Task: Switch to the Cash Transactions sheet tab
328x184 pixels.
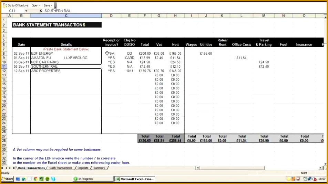Action: coord(61,168)
